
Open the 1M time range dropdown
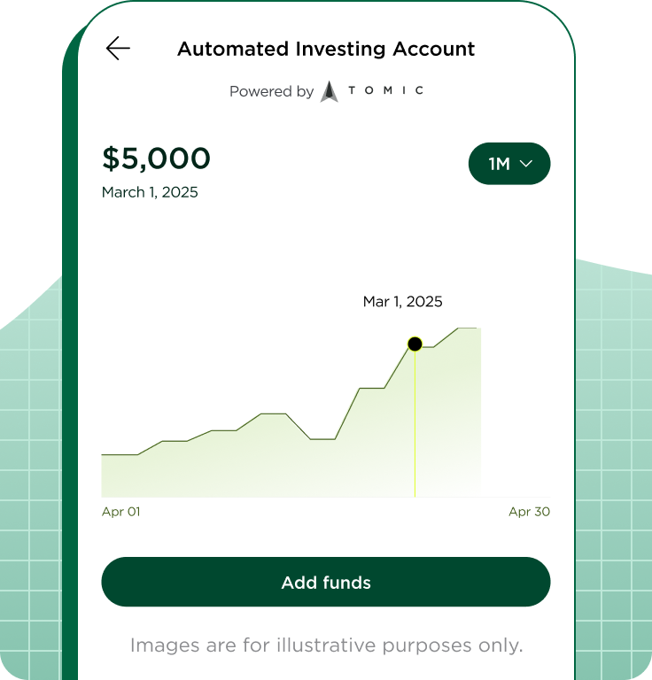(508, 164)
